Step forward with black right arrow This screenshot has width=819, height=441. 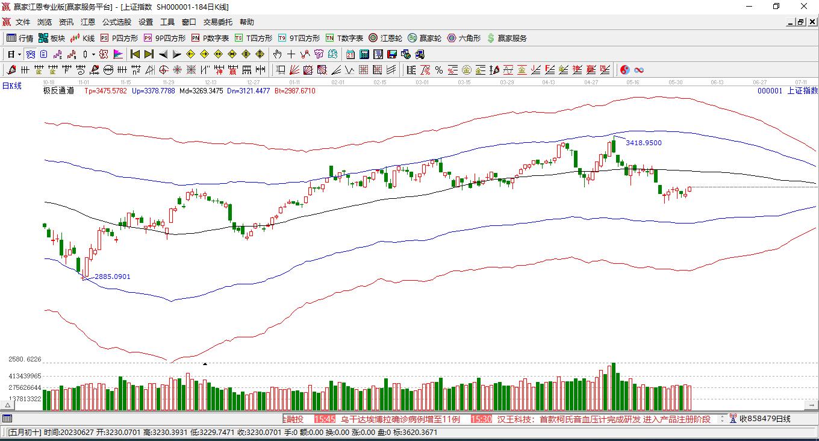176,54
